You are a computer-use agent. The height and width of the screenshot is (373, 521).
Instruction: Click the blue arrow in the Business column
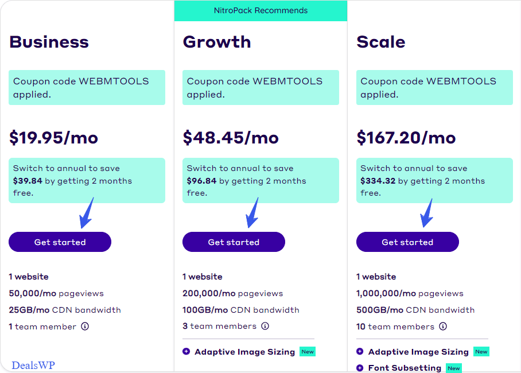[86, 213]
